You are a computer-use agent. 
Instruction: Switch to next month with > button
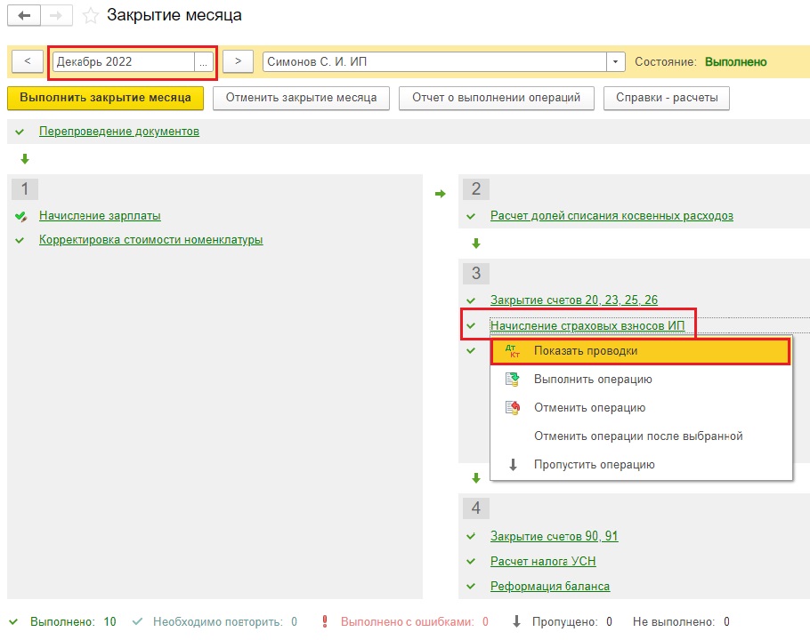click(239, 61)
